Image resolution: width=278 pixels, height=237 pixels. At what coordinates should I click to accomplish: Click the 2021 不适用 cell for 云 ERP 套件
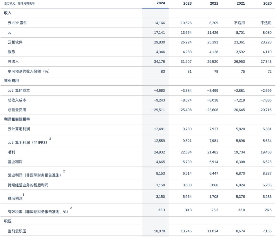(x=239, y=23)
